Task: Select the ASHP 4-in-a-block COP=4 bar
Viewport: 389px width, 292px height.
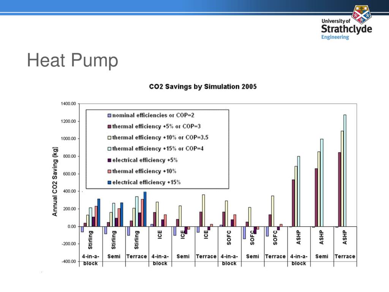Action: point(299,192)
